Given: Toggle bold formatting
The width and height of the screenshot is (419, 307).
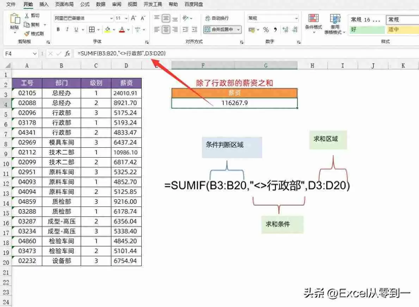Looking at the screenshot, I should click(57, 30).
